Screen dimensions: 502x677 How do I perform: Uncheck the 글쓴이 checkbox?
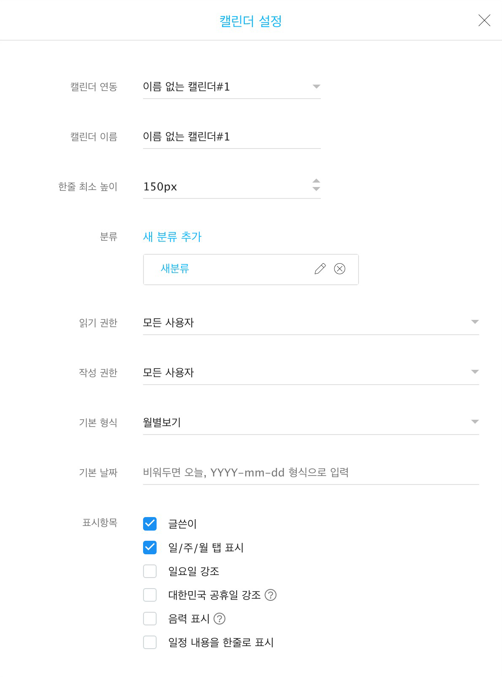click(x=150, y=524)
